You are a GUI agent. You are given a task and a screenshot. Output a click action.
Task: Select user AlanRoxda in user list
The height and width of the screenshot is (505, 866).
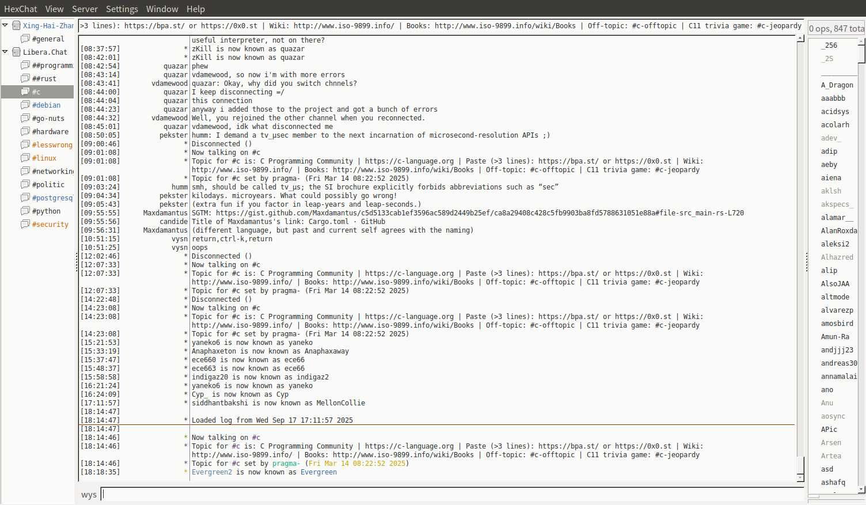pyautogui.click(x=838, y=230)
